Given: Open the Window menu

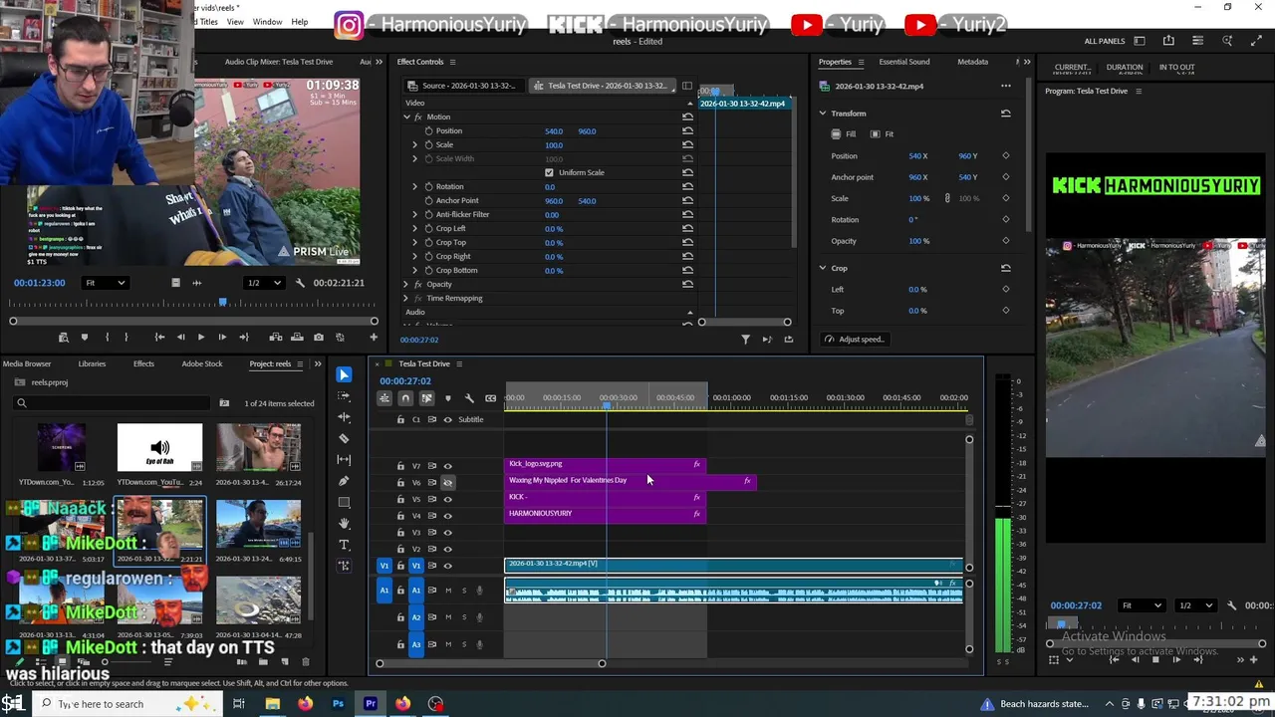Looking at the screenshot, I should 267,22.
